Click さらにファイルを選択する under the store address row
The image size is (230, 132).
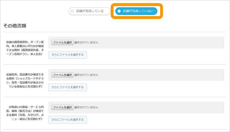click(x=68, y=87)
